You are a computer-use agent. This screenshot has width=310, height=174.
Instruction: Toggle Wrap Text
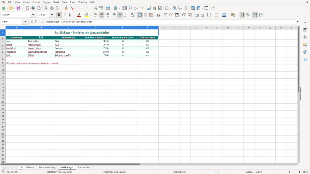tap(133, 15)
